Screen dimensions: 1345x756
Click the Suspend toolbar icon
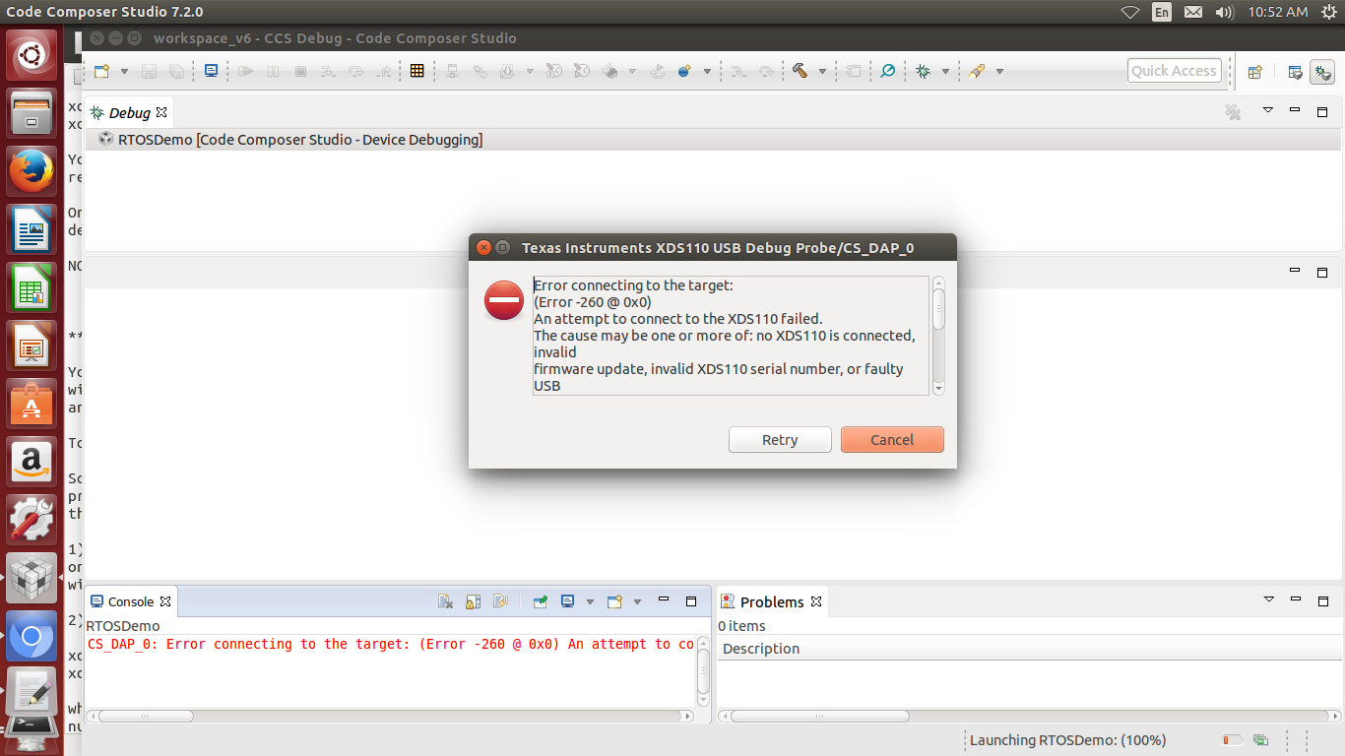click(x=274, y=71)
